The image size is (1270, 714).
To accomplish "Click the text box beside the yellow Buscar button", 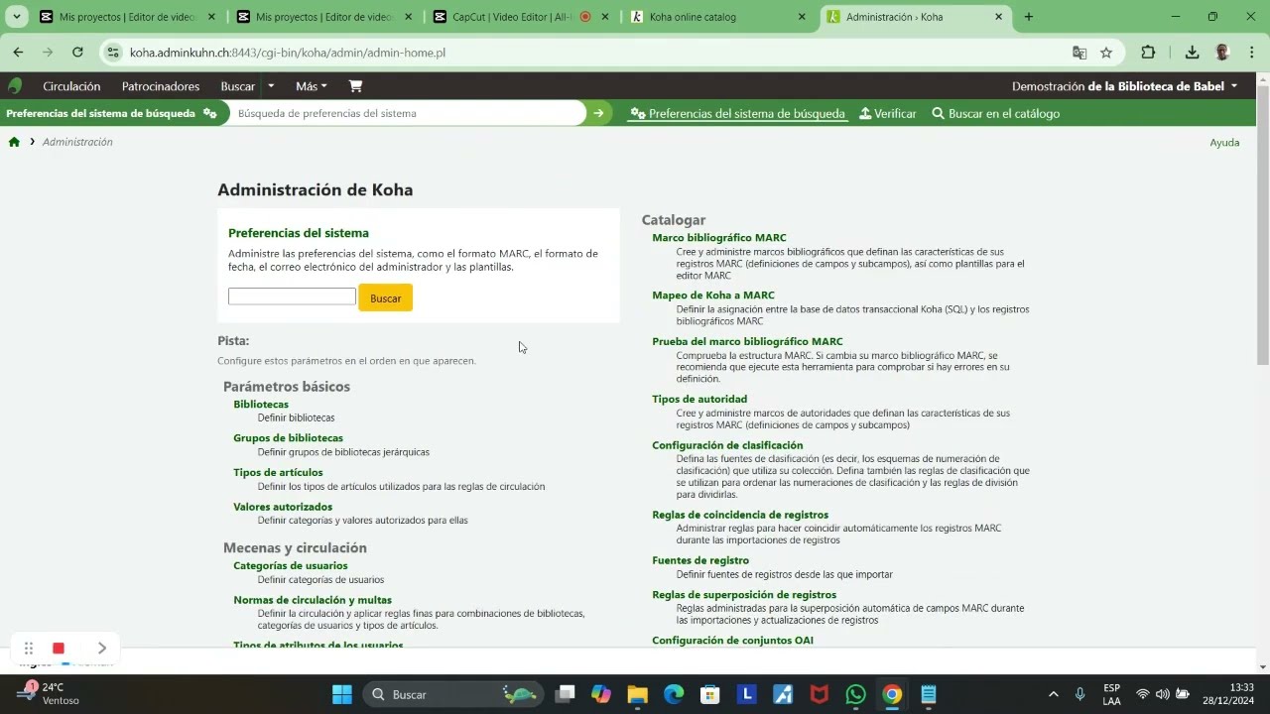I will coord(292,297).
